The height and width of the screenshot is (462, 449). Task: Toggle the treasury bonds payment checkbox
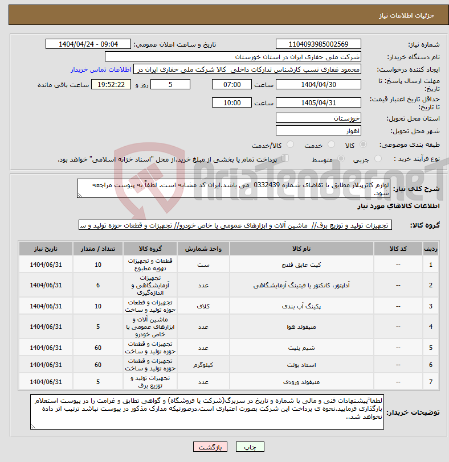(x=285, y=158)
